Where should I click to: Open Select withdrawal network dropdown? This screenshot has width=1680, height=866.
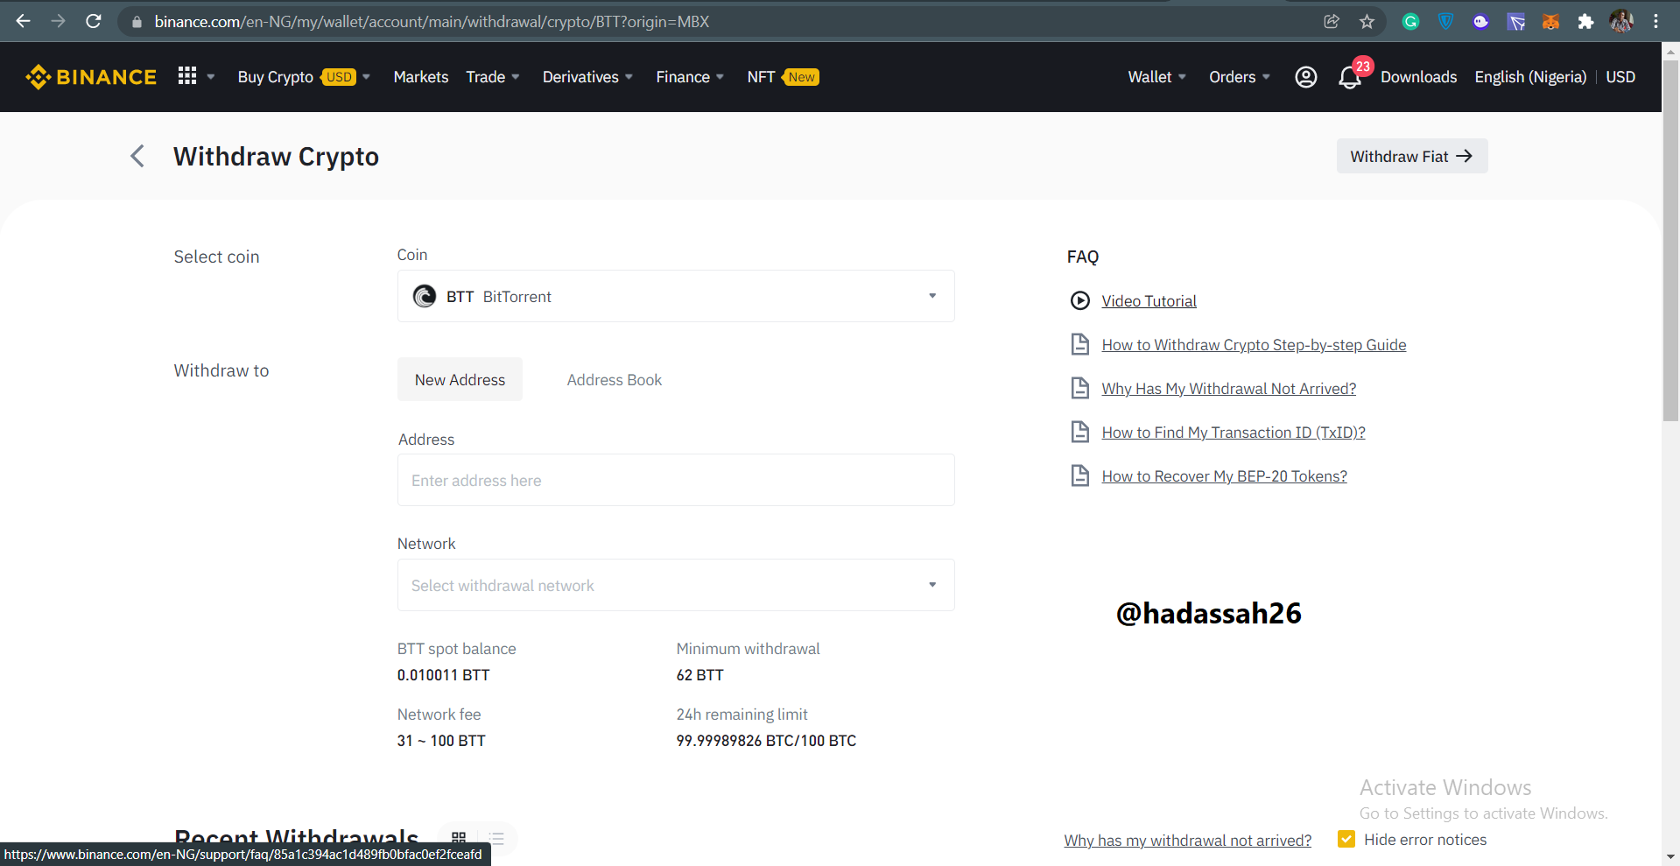click(676, 585)
